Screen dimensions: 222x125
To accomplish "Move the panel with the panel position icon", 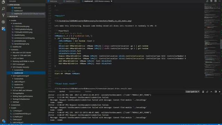I will pyautogui.click(x=215, y=92).
